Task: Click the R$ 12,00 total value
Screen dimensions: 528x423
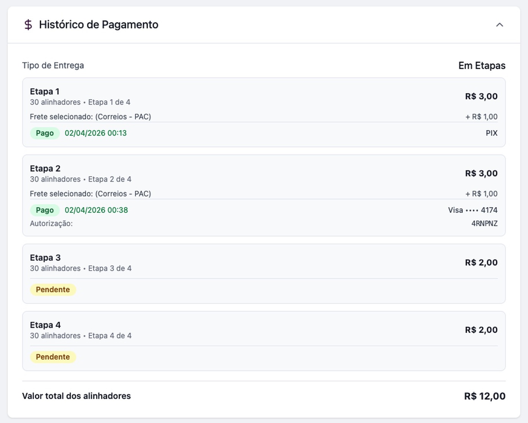Action: pyautogui.click(x=484, y=396)
